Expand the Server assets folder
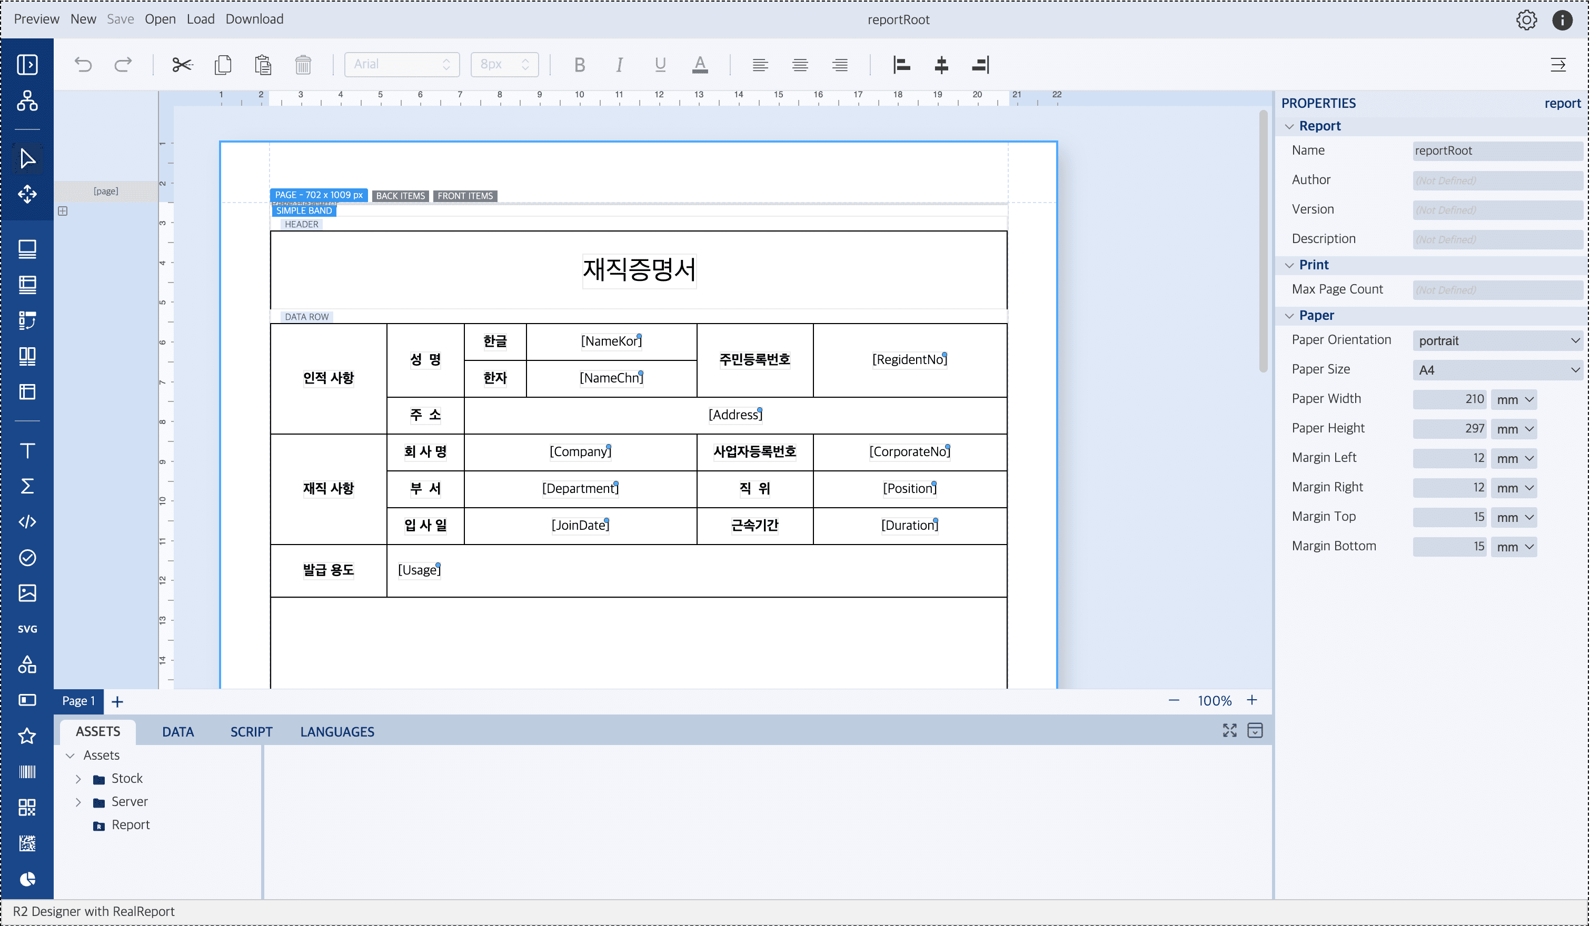The width and height of the screenshot is (1590, 926). tap(78, 802)
